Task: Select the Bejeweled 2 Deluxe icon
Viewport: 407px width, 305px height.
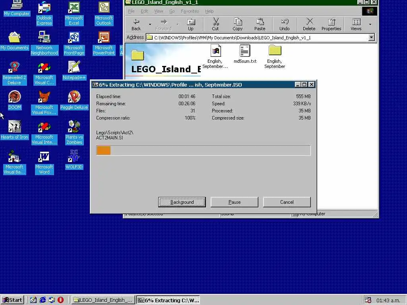Action: [14, 73]
